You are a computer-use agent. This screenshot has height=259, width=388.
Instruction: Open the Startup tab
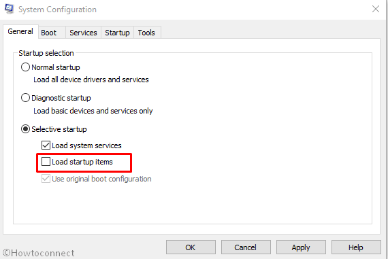(x=117, y=33)
